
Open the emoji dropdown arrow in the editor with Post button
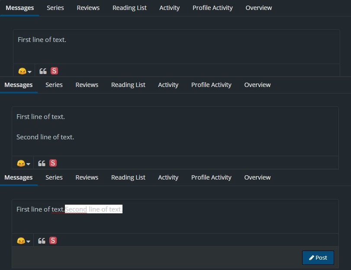pos(29,241)
